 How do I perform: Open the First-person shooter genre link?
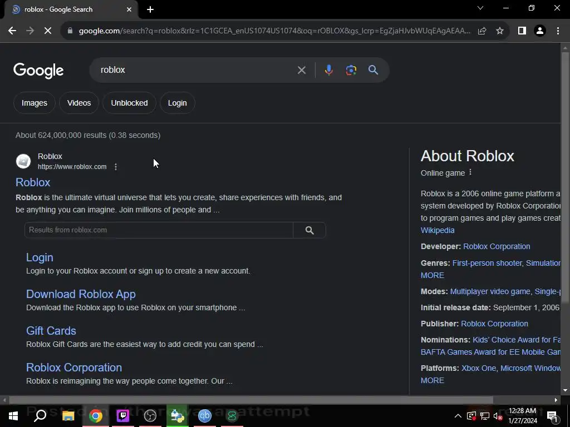pos(487,263)
